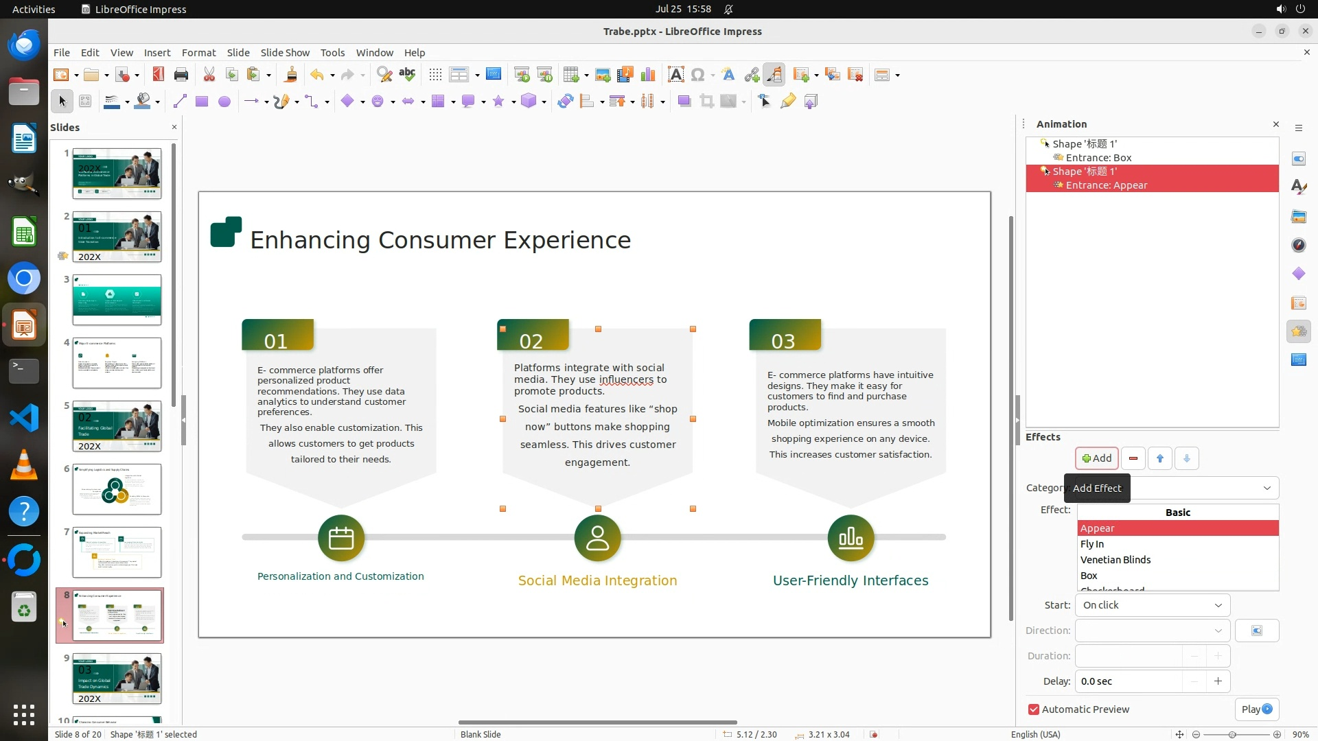The height and width of the screenshot is (741, 1318).
Task: Select slide 6 thumbnail
Action: click(117, 489)
